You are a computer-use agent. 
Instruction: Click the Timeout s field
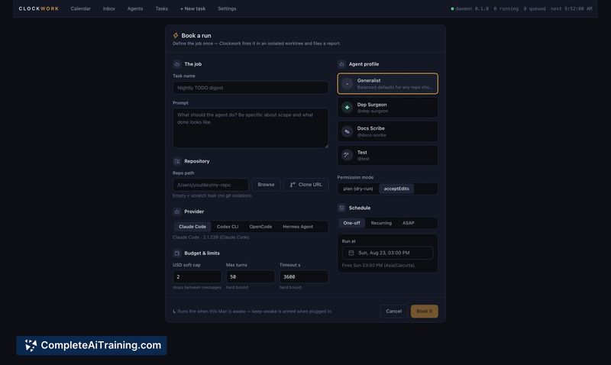(303, 276)
